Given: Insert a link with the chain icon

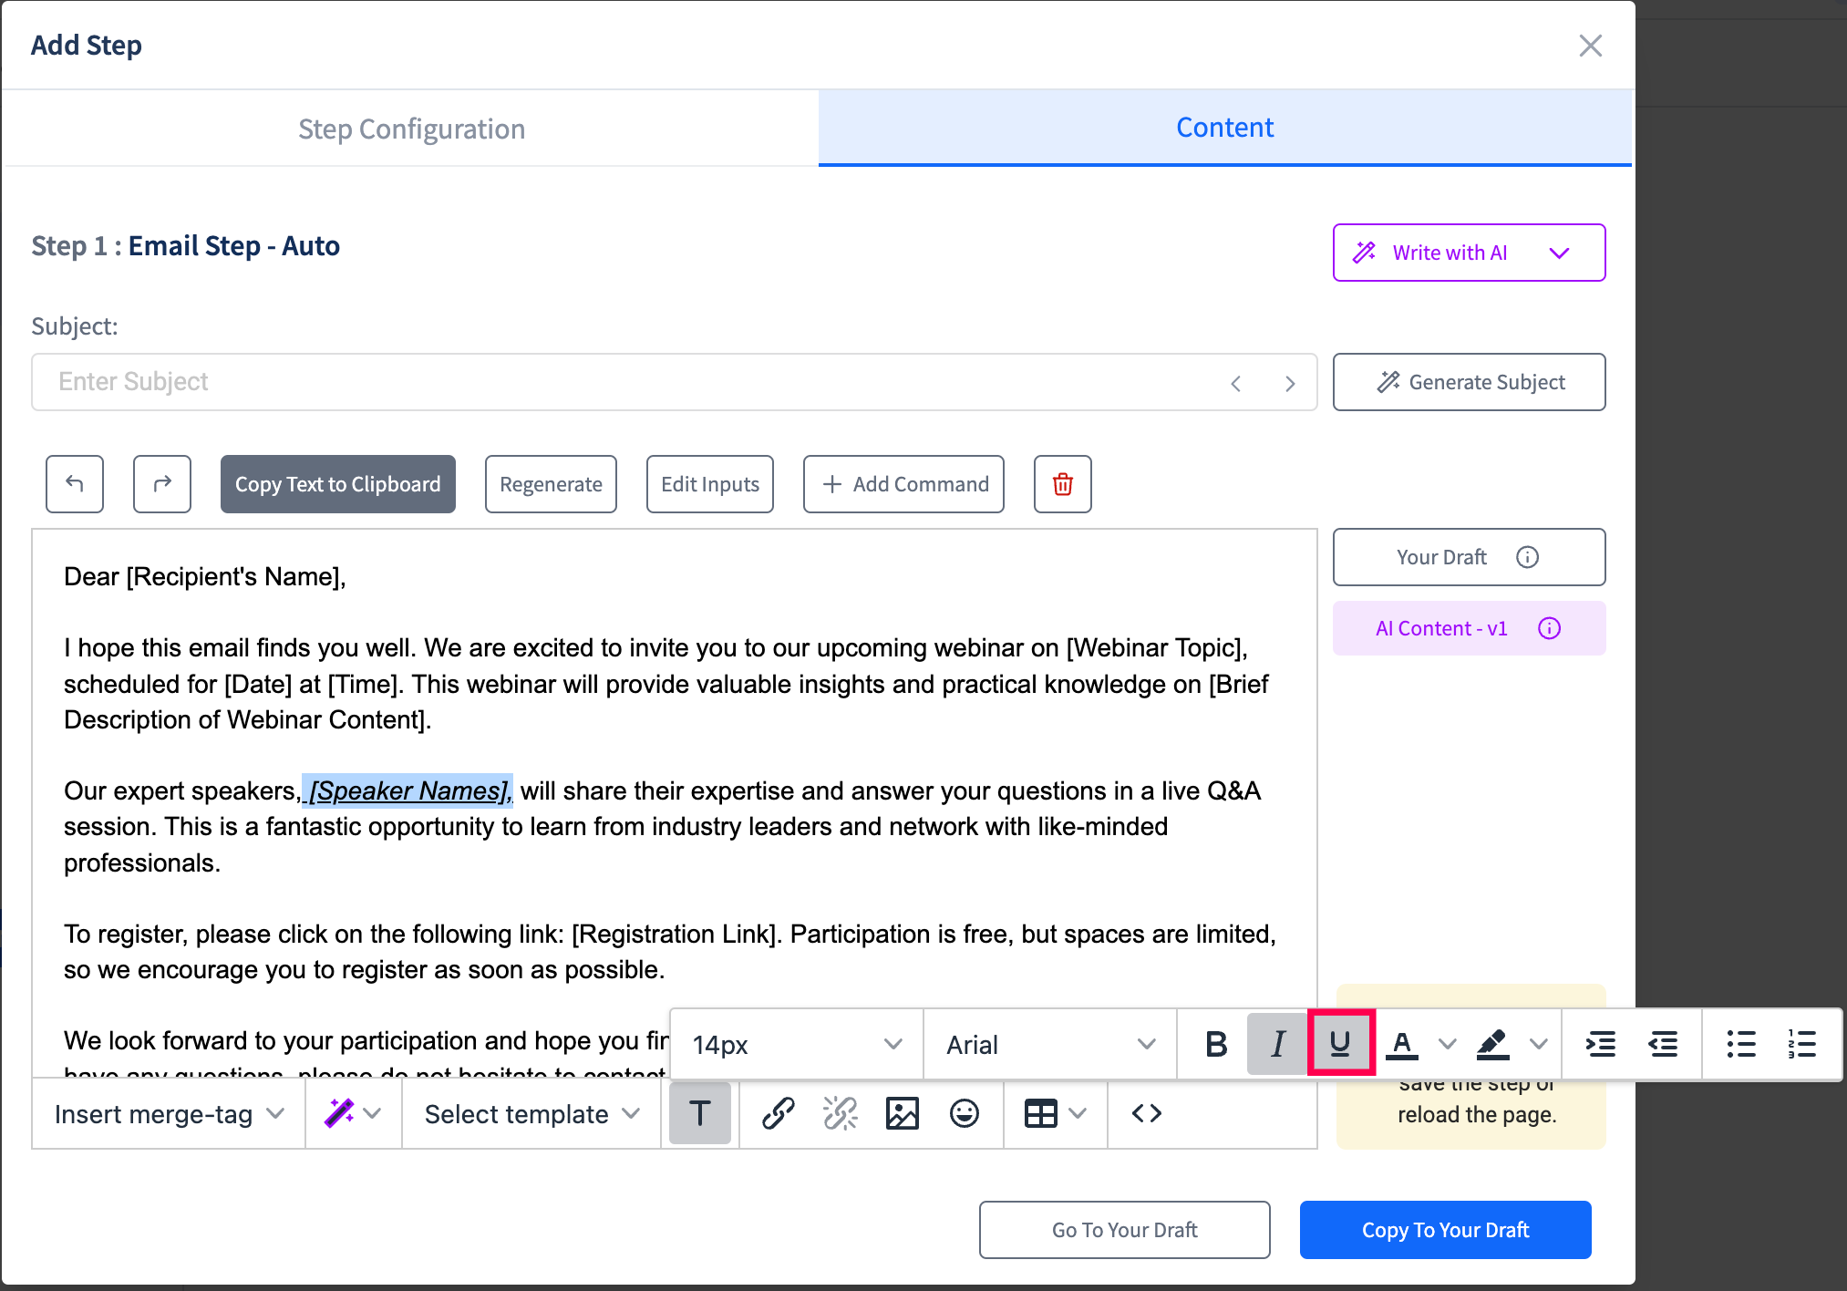Looking at the screenshot, I should click(779, 1113).
